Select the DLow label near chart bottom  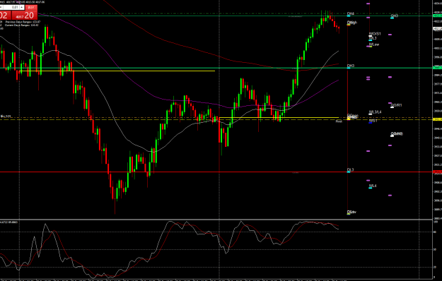pos(351,212)
